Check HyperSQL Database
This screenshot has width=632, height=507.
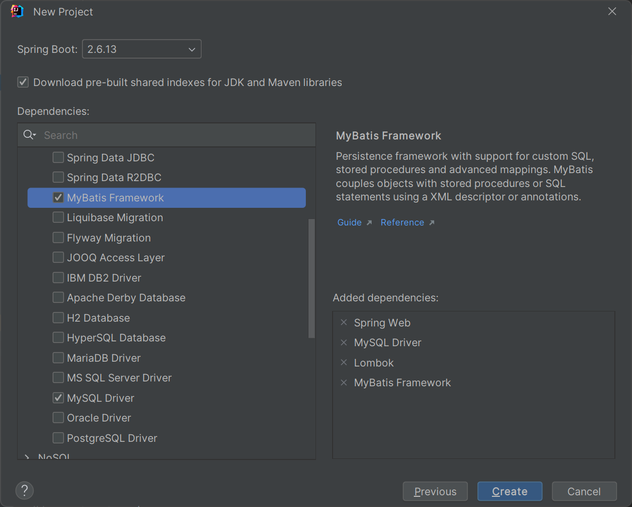click(x=58, y=338)
